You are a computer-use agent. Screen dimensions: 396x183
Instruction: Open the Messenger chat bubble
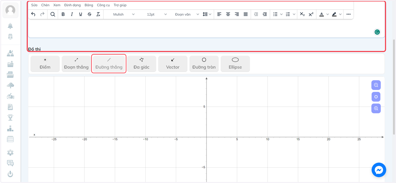379,170
